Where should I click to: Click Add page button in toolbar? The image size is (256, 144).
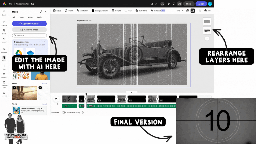pos(207,10)
